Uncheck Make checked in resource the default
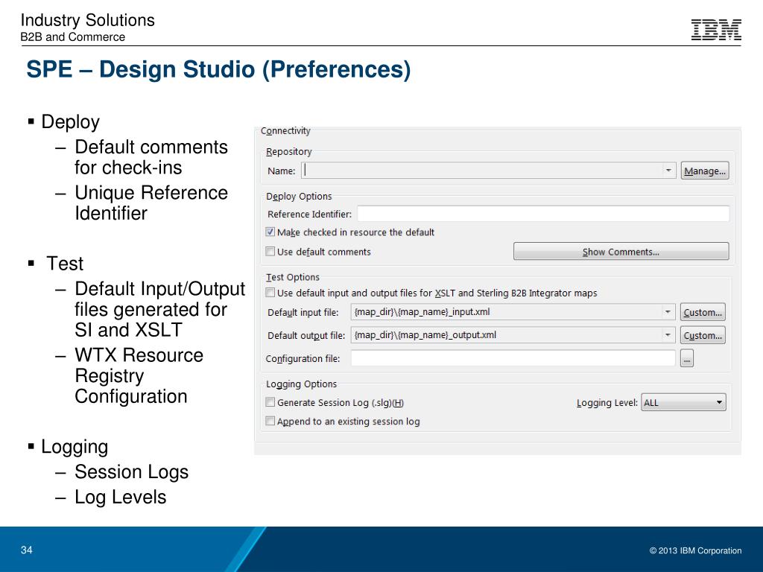Screen dimensions: 763x572 [x=270, y=232]
